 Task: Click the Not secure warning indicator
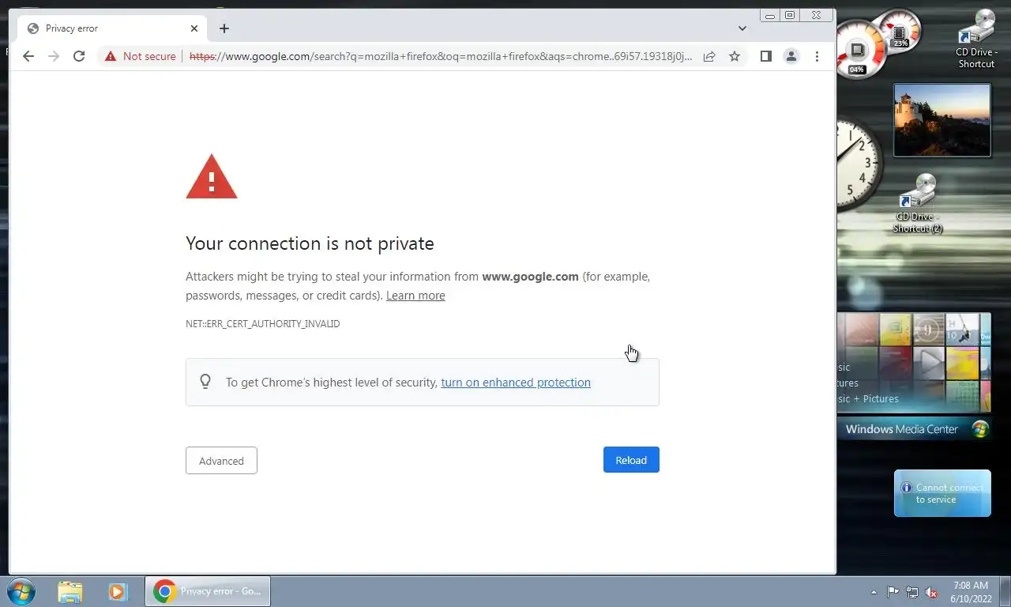point(140,56)
